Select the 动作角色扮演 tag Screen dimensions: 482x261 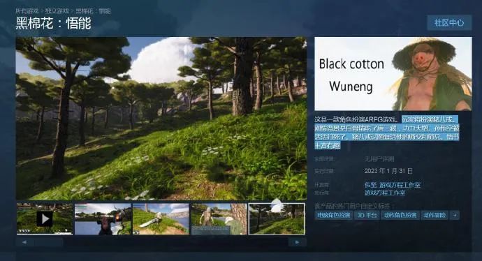point(400,215)
